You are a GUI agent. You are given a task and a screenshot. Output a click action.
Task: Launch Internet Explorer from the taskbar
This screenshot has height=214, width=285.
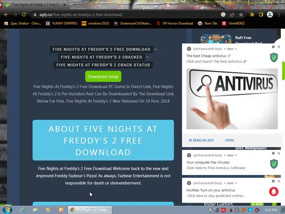(23, 210)
